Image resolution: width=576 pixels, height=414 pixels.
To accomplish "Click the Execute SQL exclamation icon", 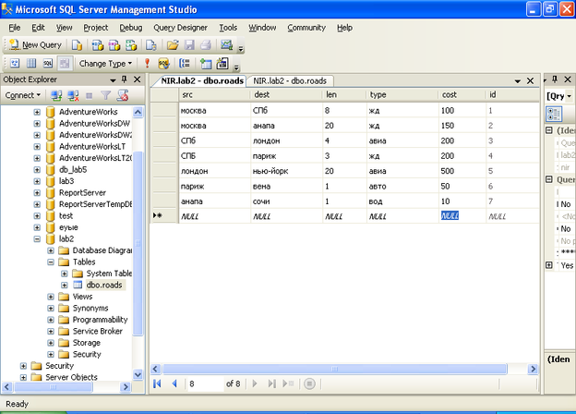I will point(147,63).
